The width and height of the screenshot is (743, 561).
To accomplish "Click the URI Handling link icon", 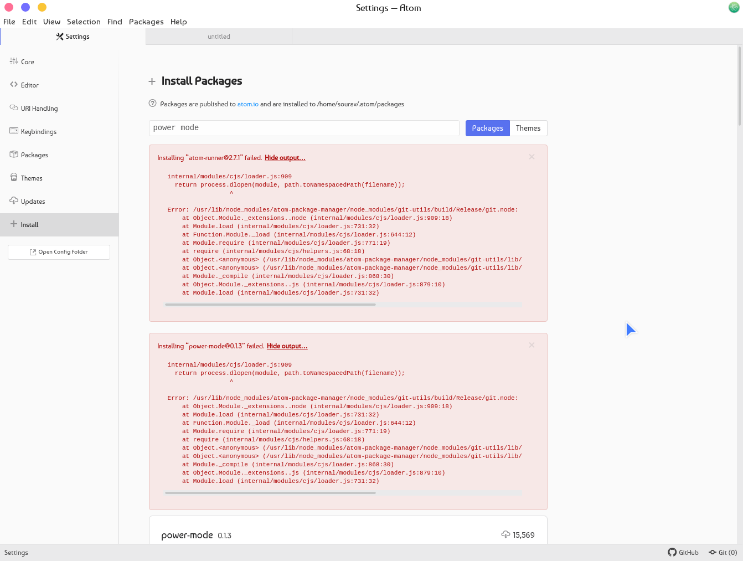I will pos(14,108).
